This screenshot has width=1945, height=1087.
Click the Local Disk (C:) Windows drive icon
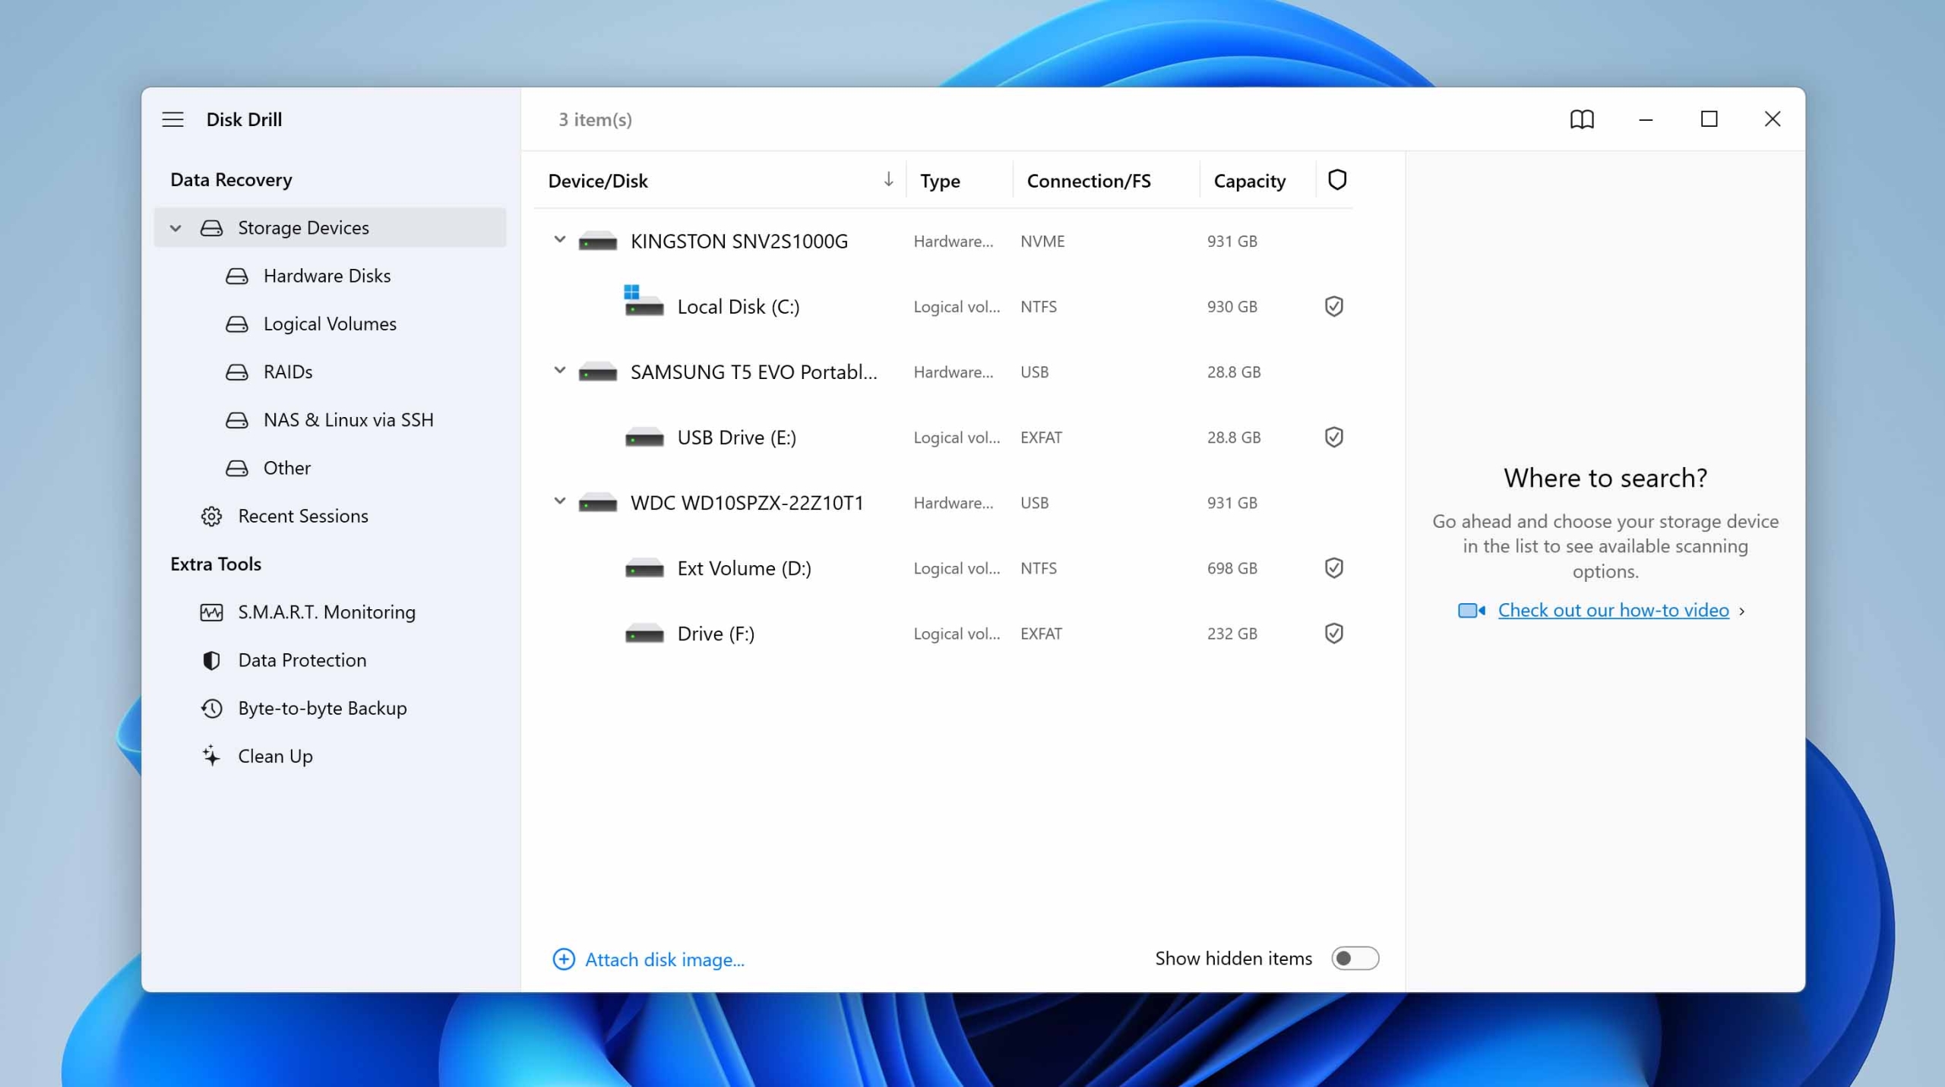tap(644, 301)
